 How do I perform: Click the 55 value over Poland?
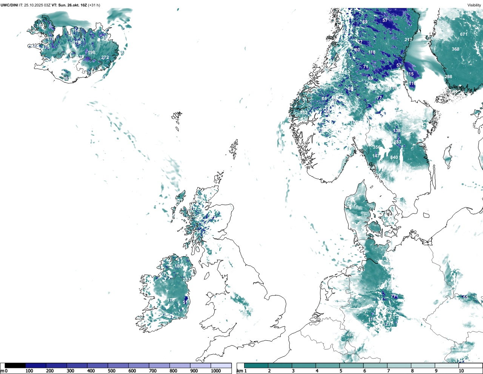tap(466, 297)
